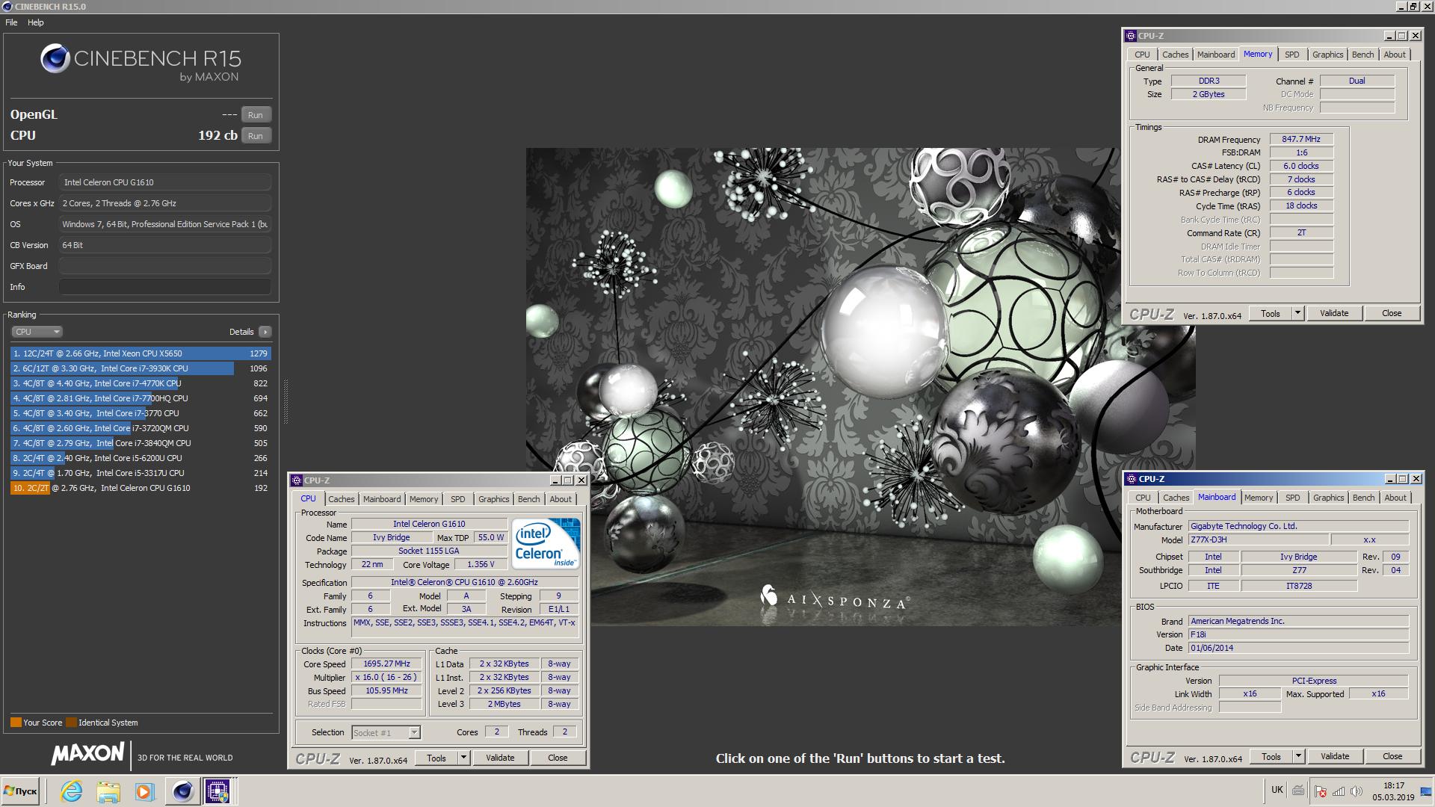
Task: Click Close in CPU-Z Memory window
Action: pyautogui.click(x=1392, y=314)
